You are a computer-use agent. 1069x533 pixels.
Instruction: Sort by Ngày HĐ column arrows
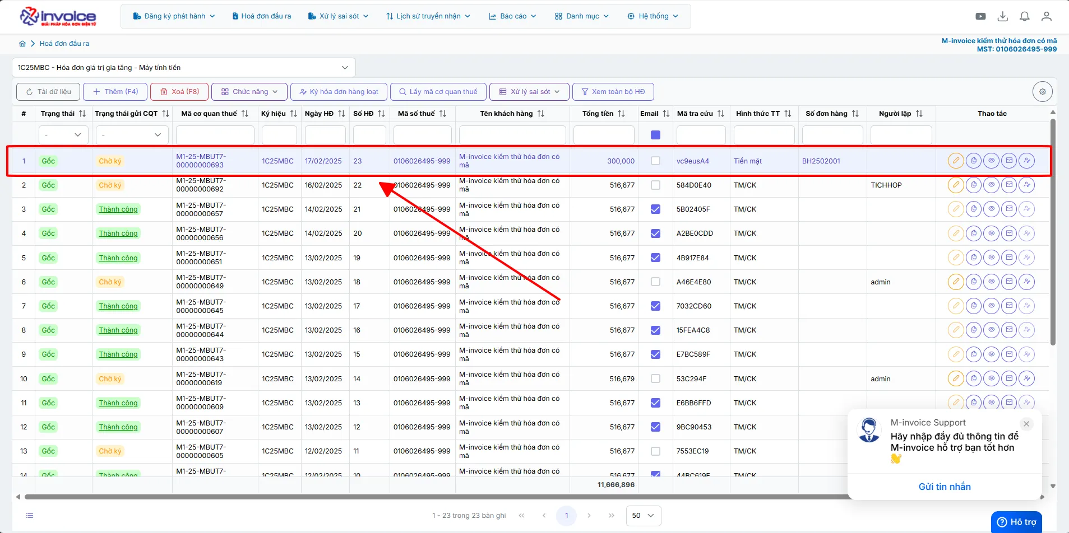[x=341, y=114]
